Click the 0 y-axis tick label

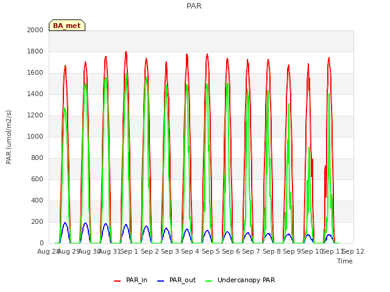[x=41, y=243]
